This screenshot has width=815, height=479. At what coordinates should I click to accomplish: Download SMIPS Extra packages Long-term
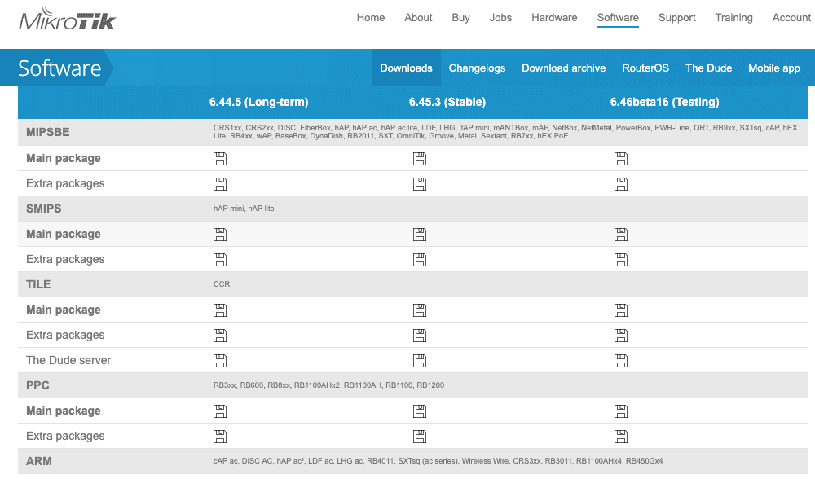tap(220, 260)
